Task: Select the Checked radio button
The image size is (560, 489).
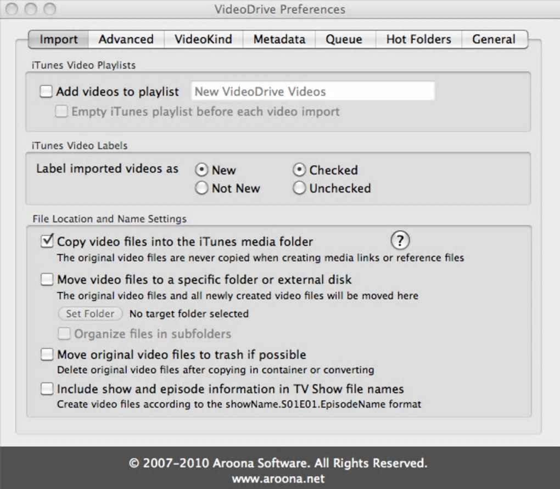Action: [299, 170]
